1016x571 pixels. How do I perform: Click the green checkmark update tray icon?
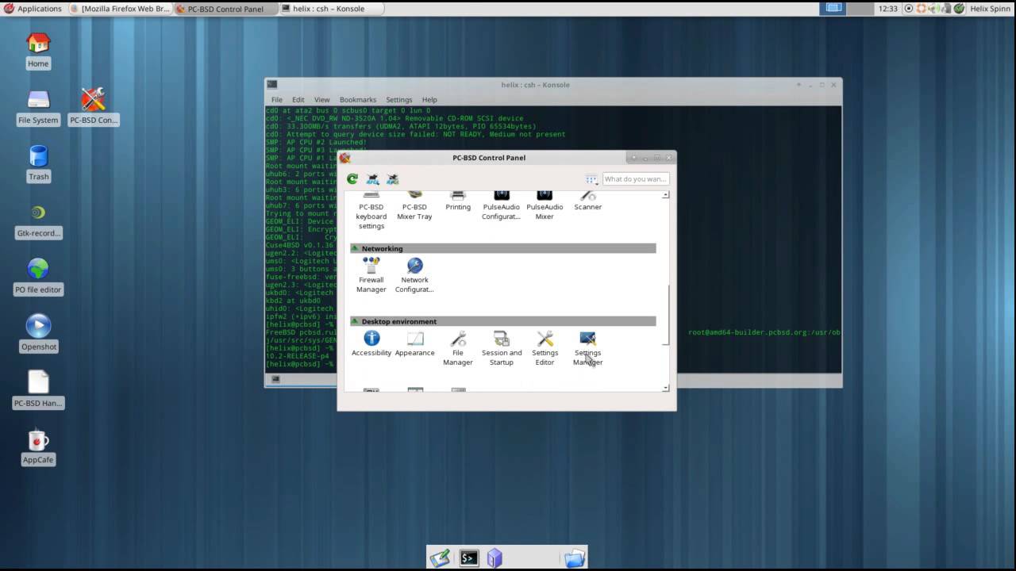click(x=959, y=9)
